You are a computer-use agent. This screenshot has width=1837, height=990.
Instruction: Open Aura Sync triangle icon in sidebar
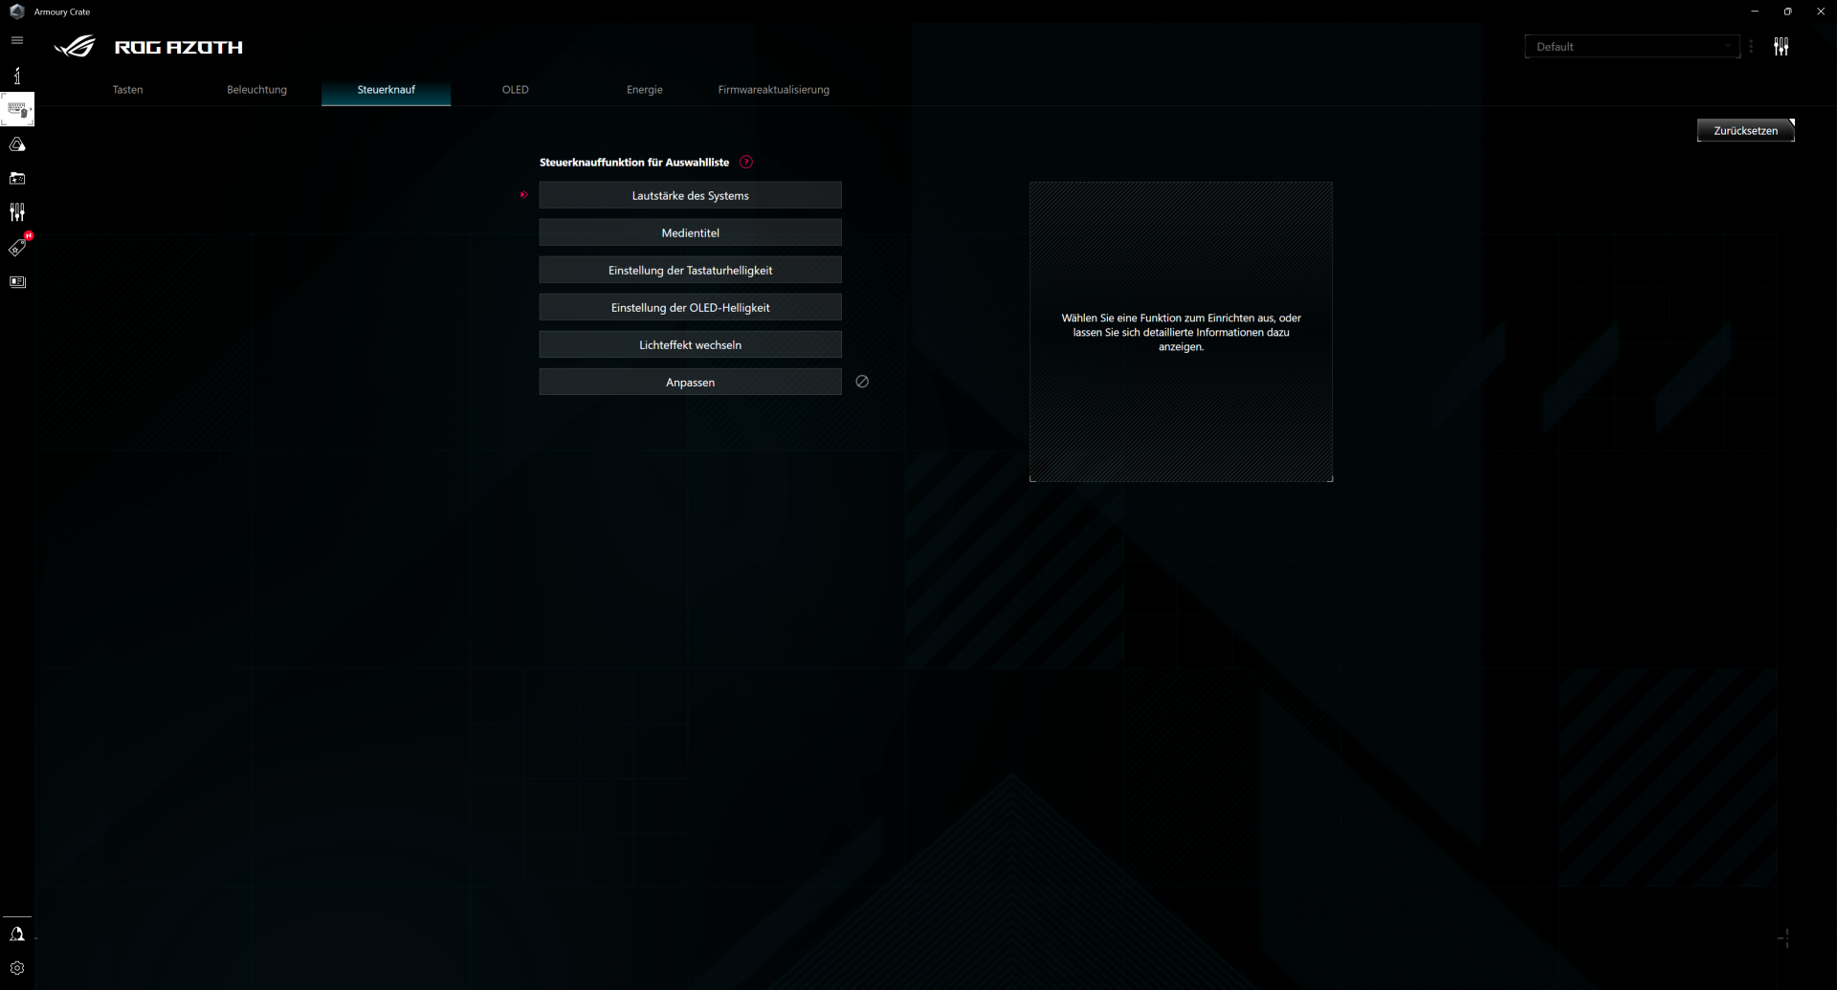point(17,144)
